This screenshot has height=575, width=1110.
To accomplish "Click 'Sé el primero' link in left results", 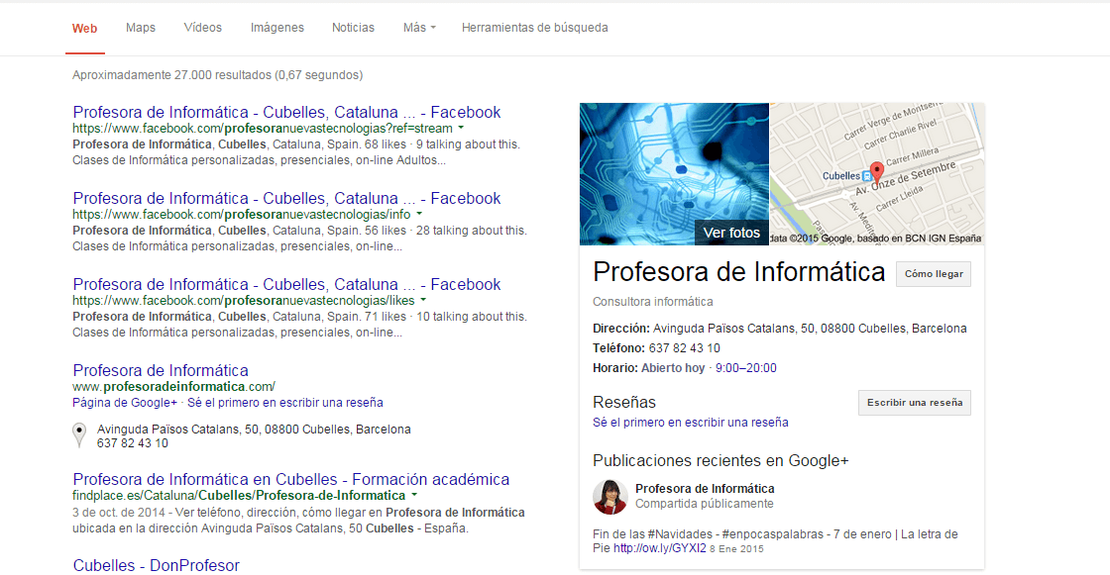I will coord(285,403).
